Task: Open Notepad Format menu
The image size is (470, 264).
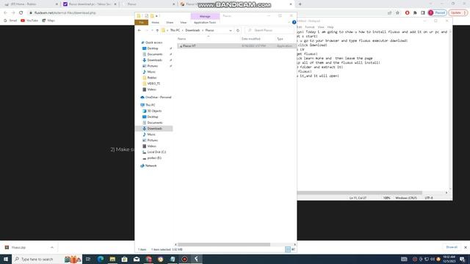Action: 310,27
